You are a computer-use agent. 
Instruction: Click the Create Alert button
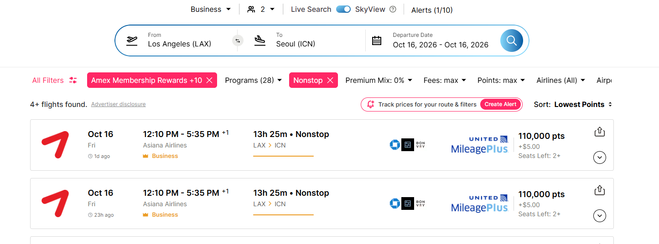[x=500, y=104]
